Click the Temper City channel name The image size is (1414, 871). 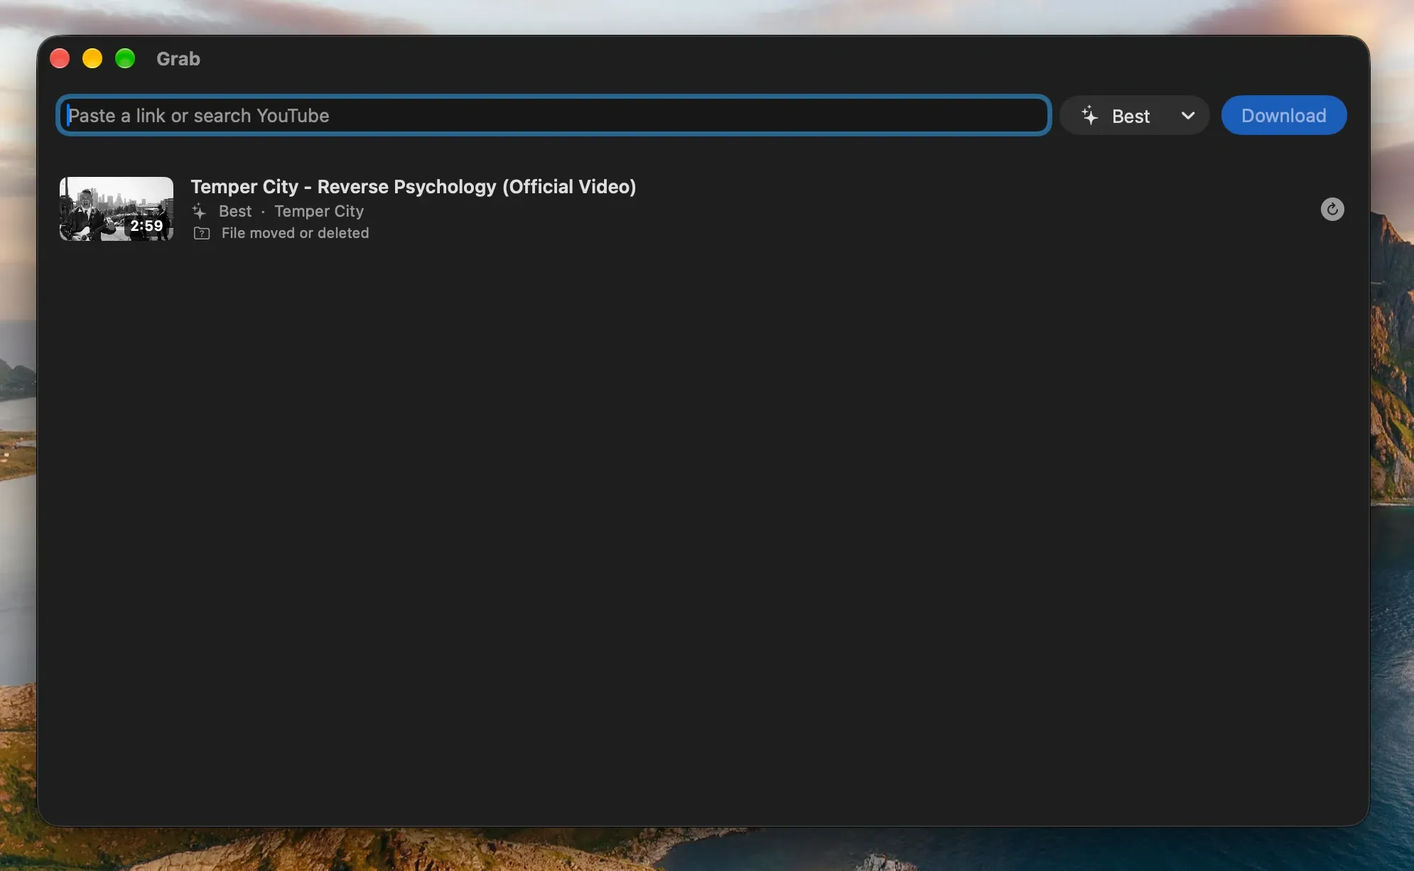pos(319,211)
